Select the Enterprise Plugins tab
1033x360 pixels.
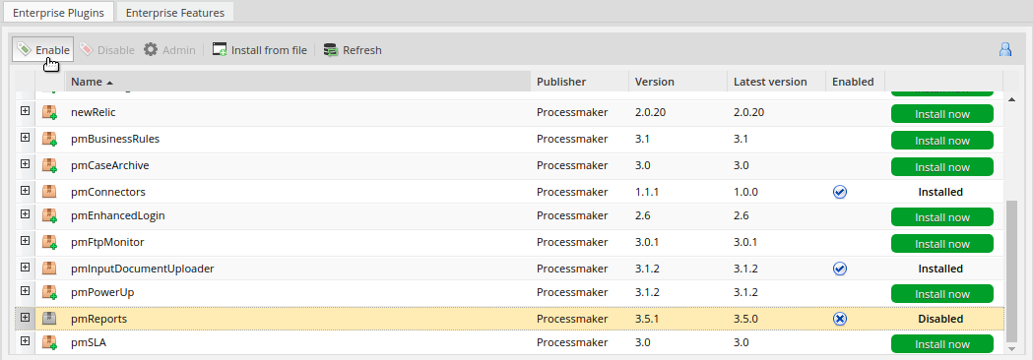(58, 13)
